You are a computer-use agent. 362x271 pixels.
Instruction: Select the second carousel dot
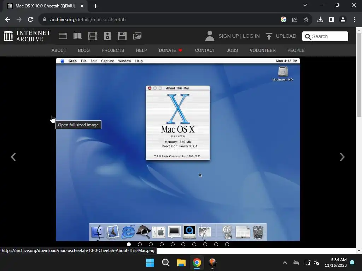click(140, 244)
